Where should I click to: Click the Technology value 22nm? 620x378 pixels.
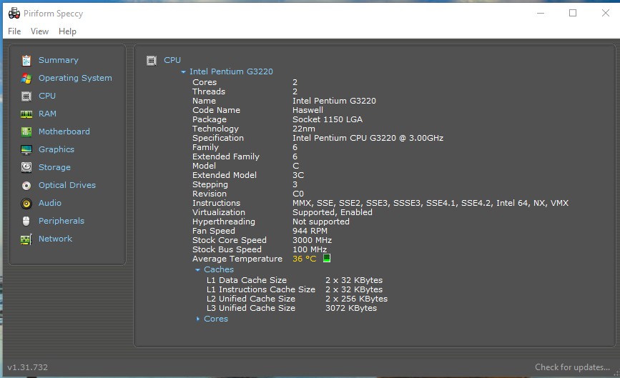coord(304,129)
